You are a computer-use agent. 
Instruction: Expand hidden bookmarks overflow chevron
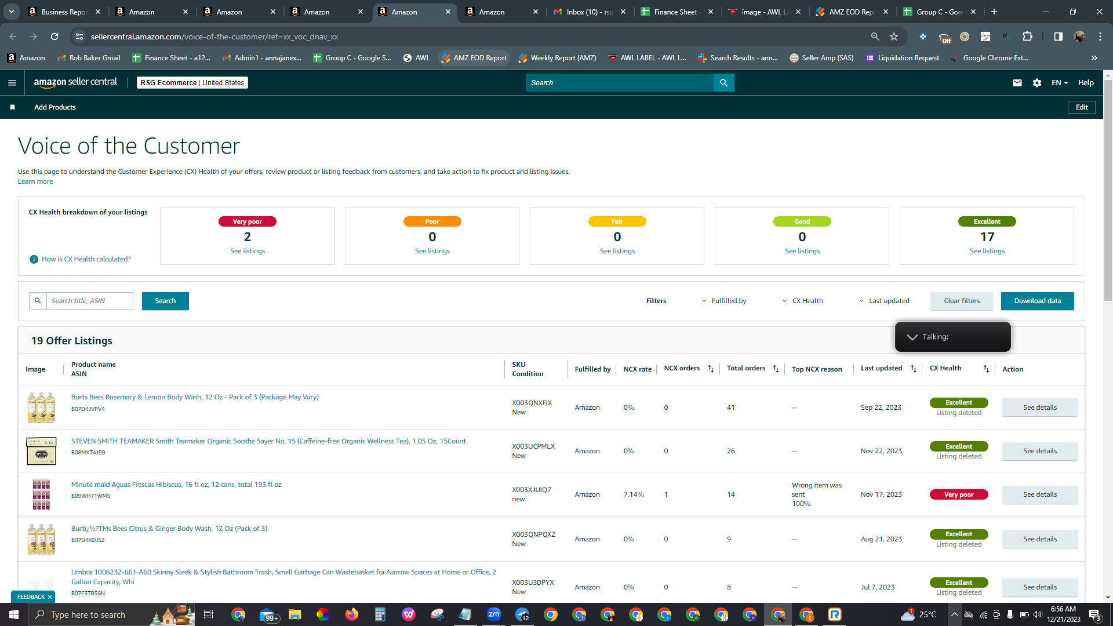point(1094,58)
